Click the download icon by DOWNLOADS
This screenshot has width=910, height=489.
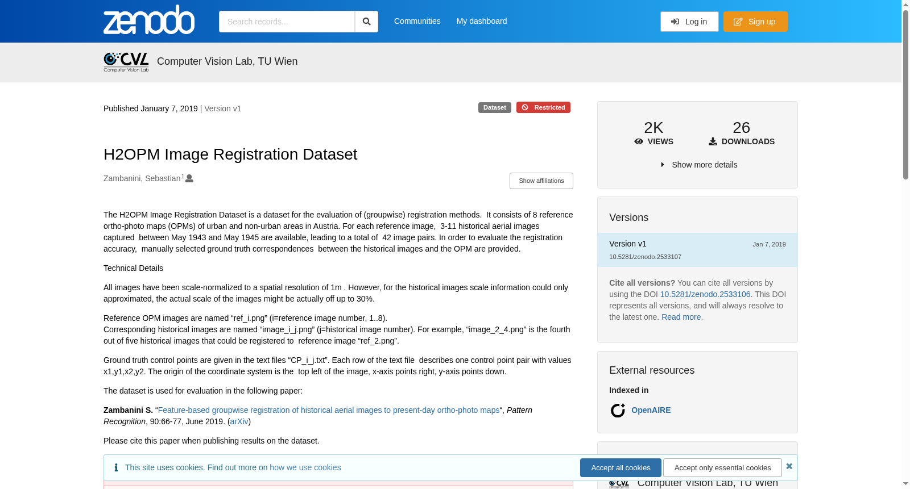click(x=713, y=141)
